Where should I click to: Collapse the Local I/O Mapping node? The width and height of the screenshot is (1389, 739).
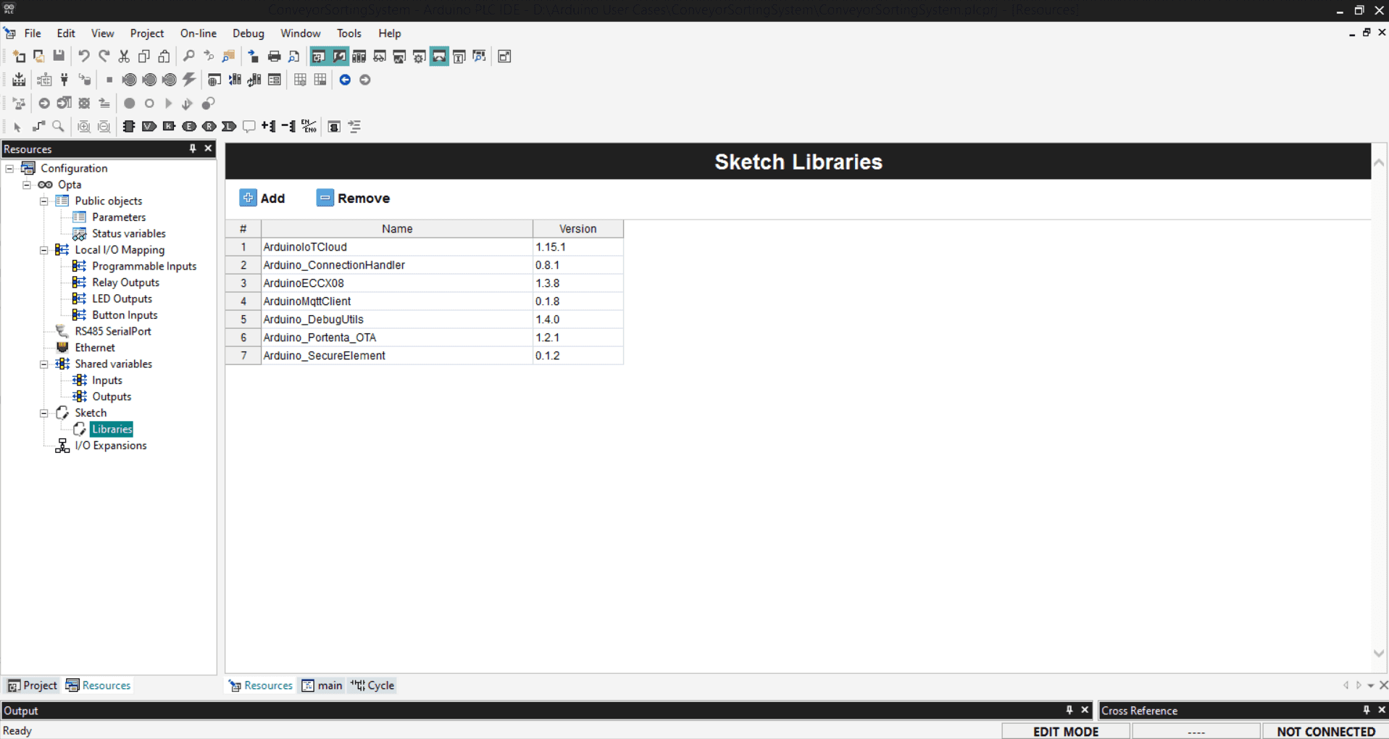[44, 250]
